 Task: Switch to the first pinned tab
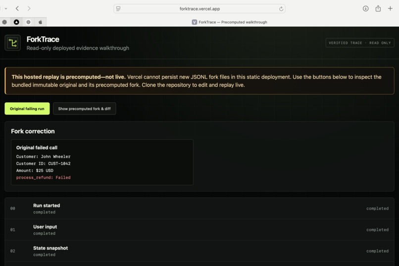pyautogui.click(x=4, y=22)
